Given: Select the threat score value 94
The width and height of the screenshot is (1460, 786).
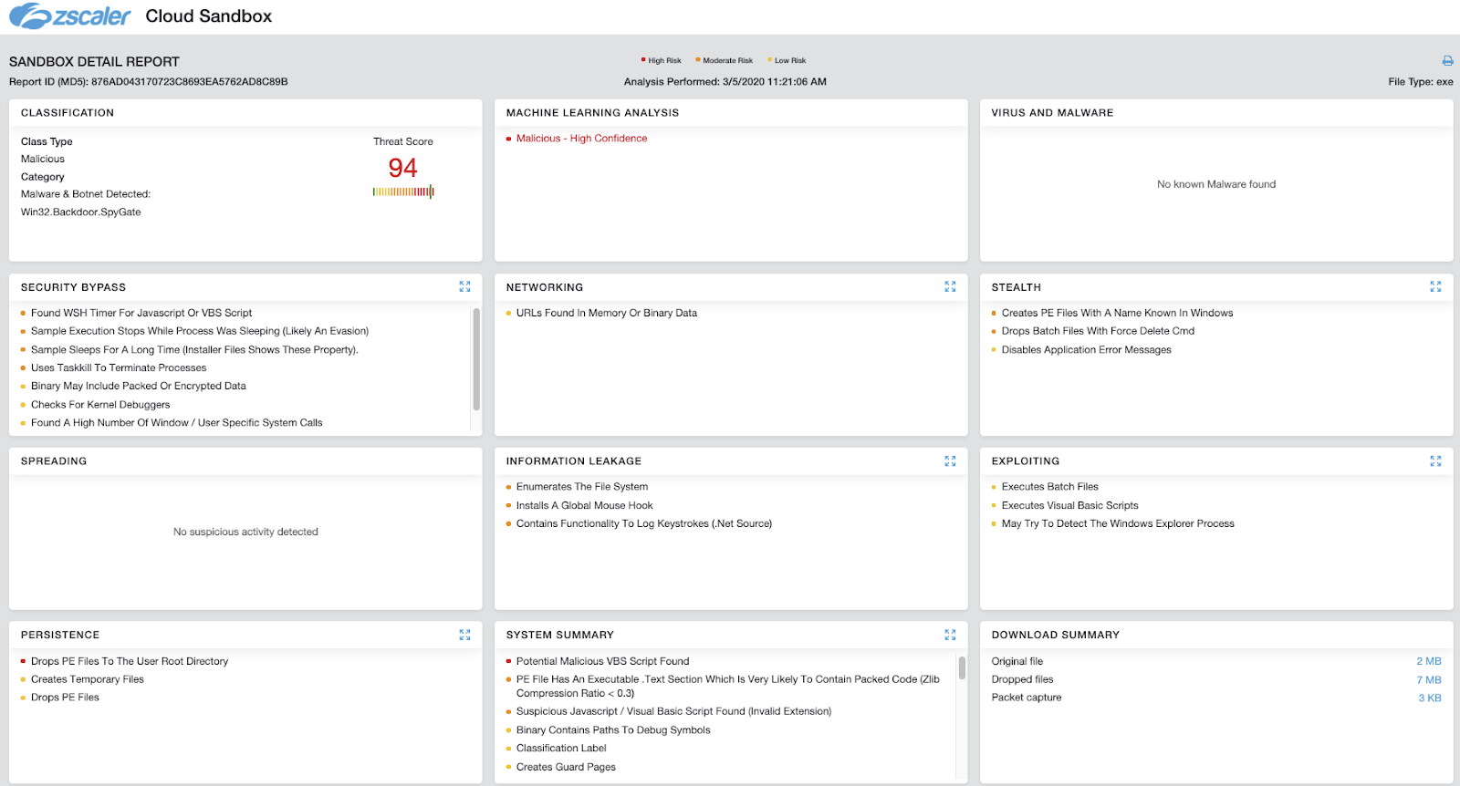Looking at the screenshot, I should (x=402, y=168).
